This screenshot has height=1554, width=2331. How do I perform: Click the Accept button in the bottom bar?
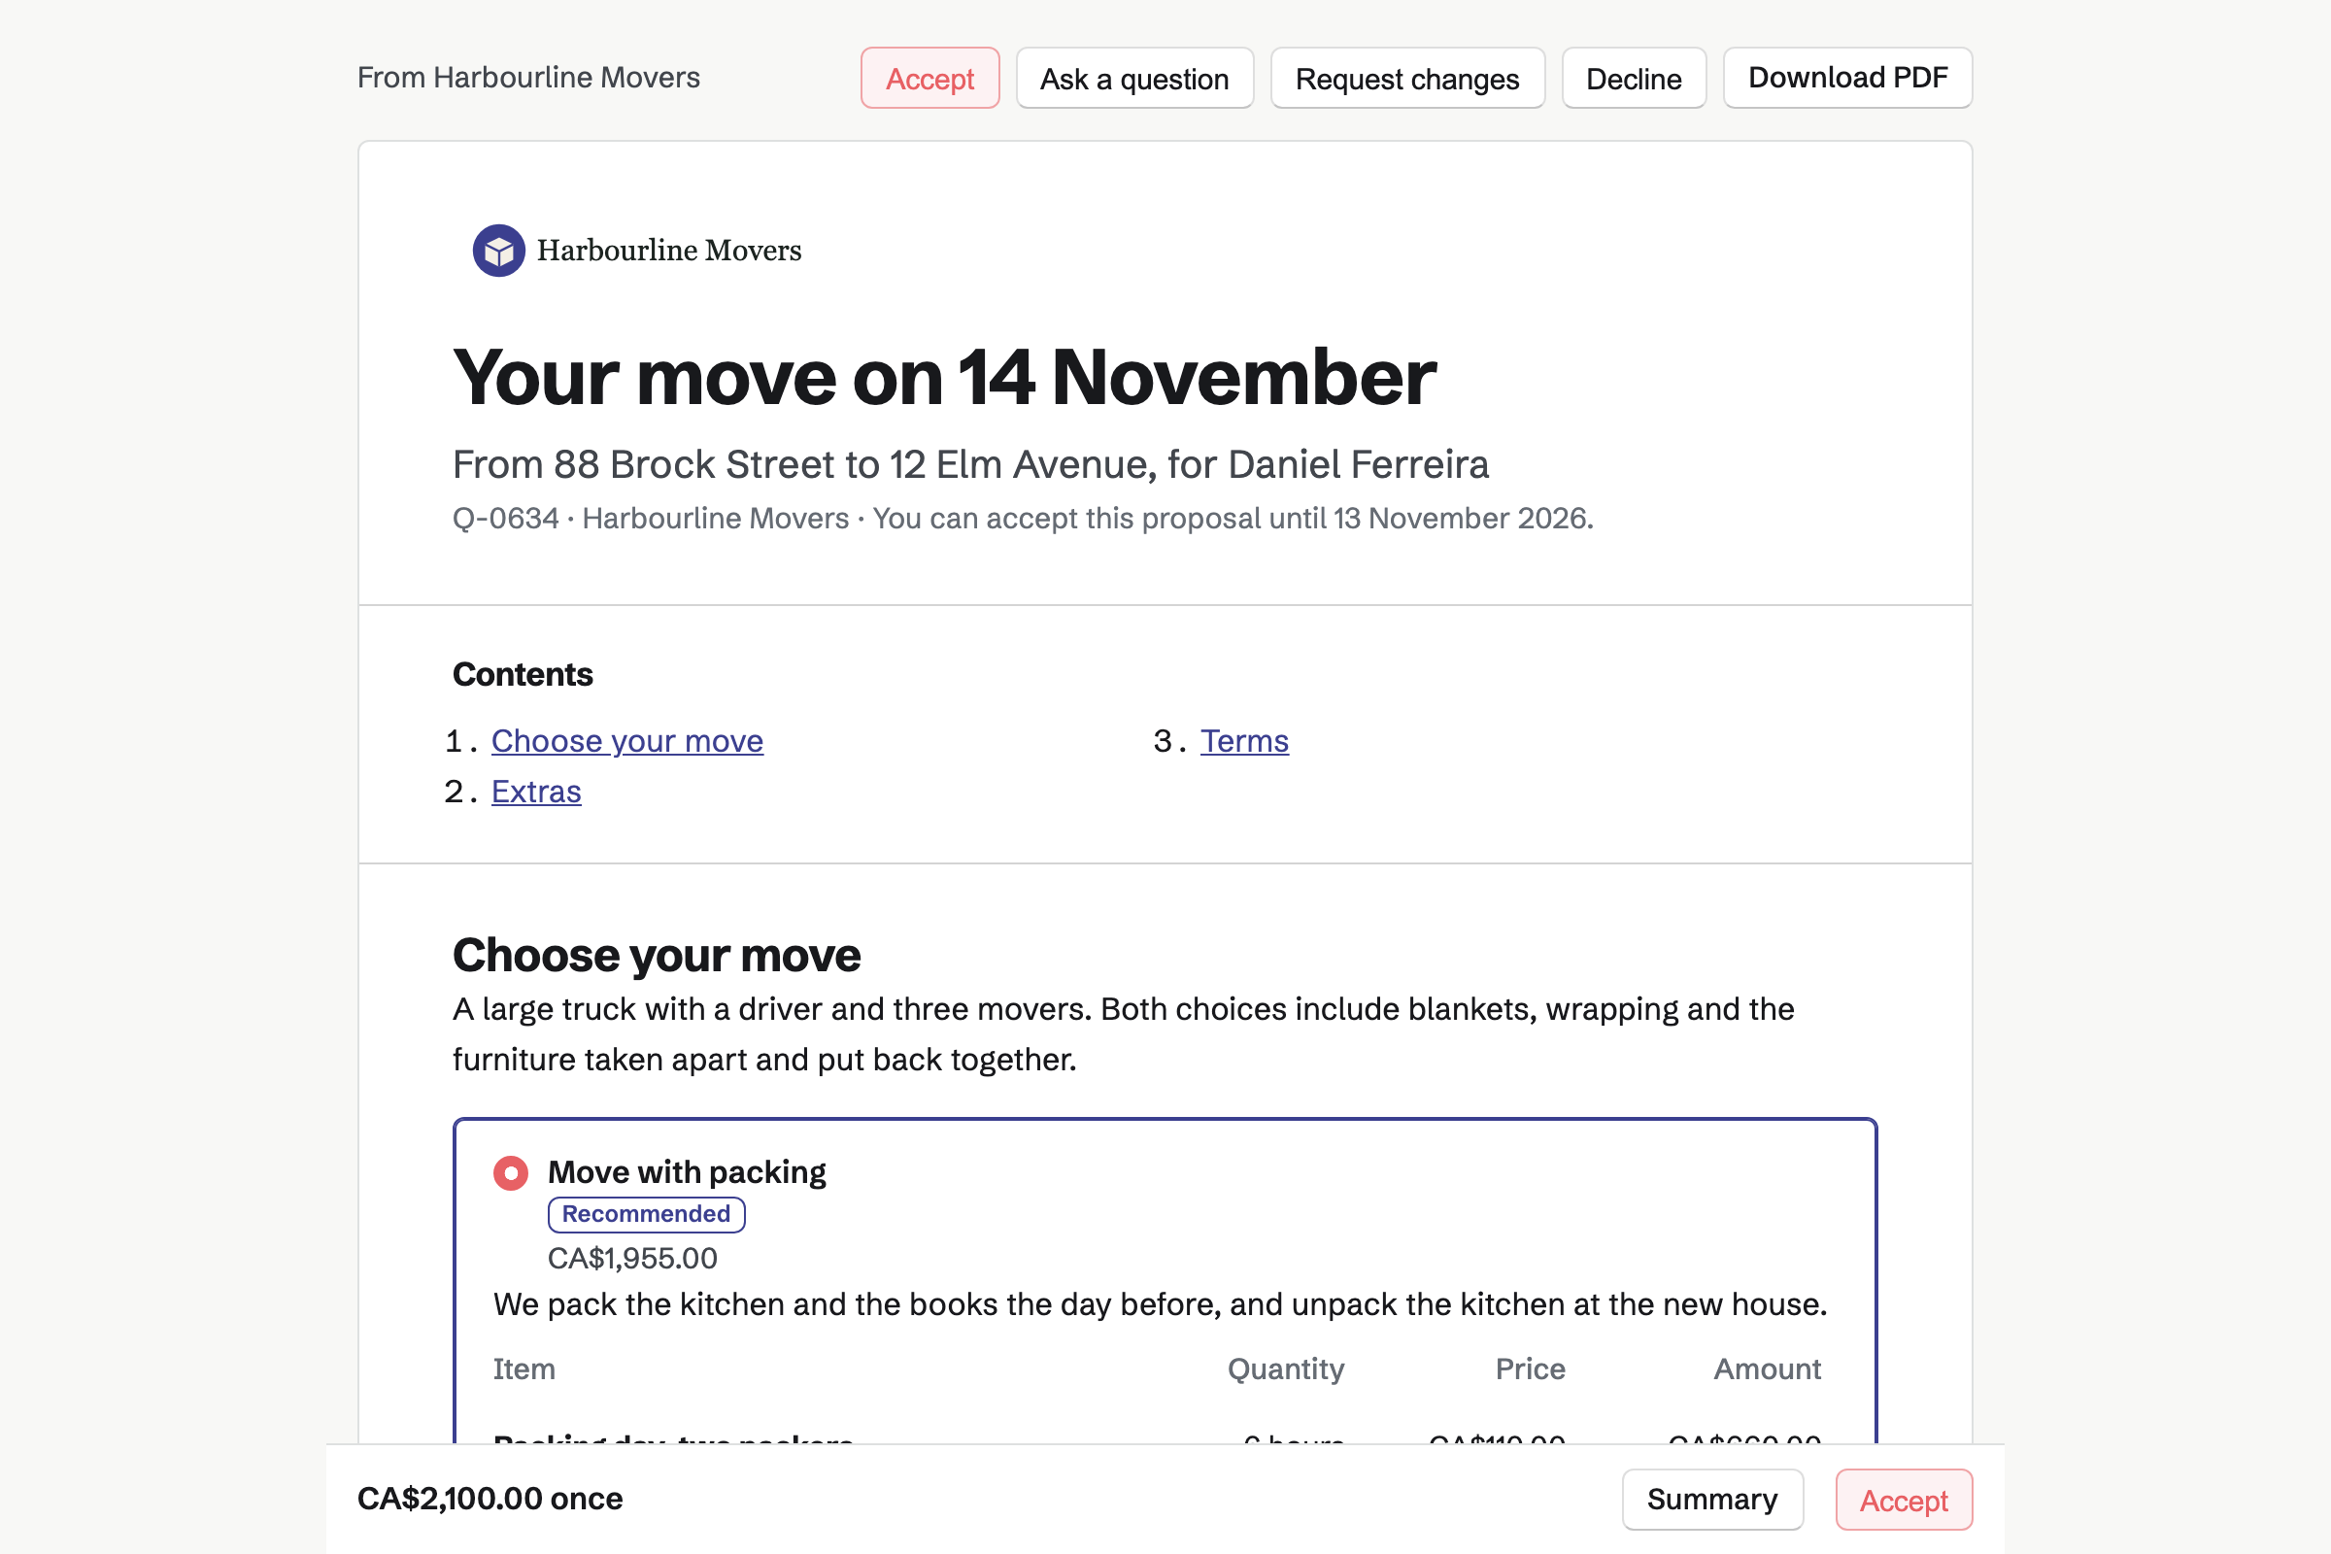(x=1904, y=1500)
